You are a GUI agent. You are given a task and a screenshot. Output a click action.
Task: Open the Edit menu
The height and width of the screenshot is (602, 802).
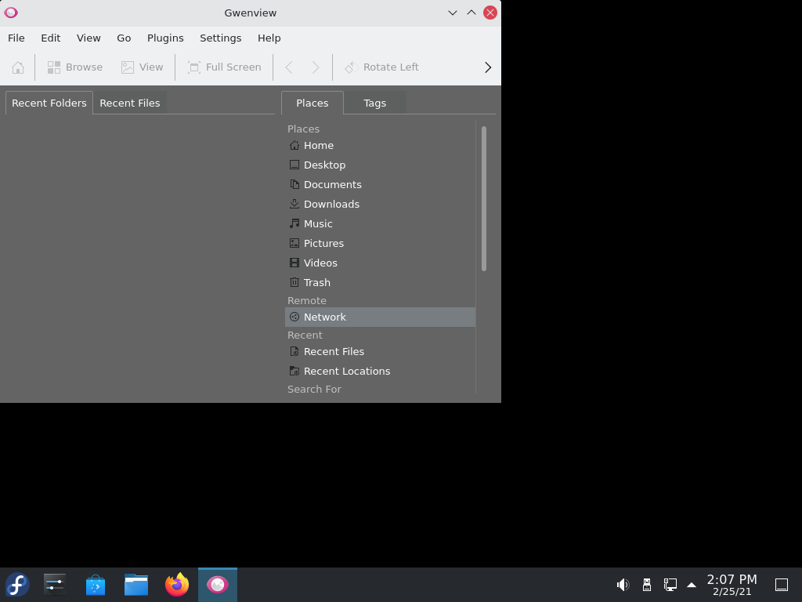click(51, 38)
